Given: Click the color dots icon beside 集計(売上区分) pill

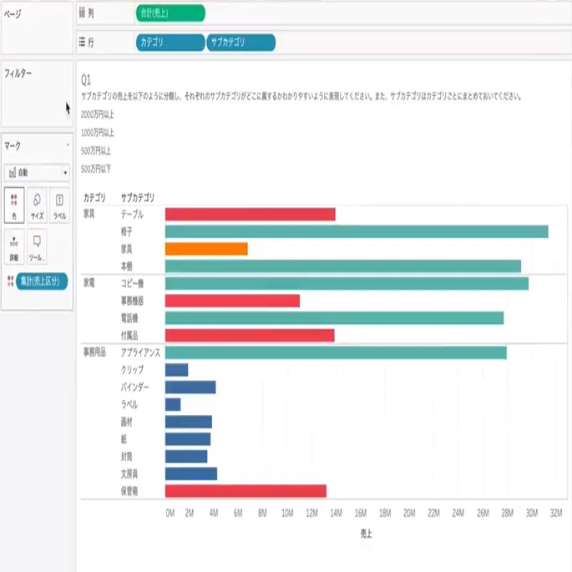Looking at the screenshot, I should pyautogui.click(x=10, y=281).
